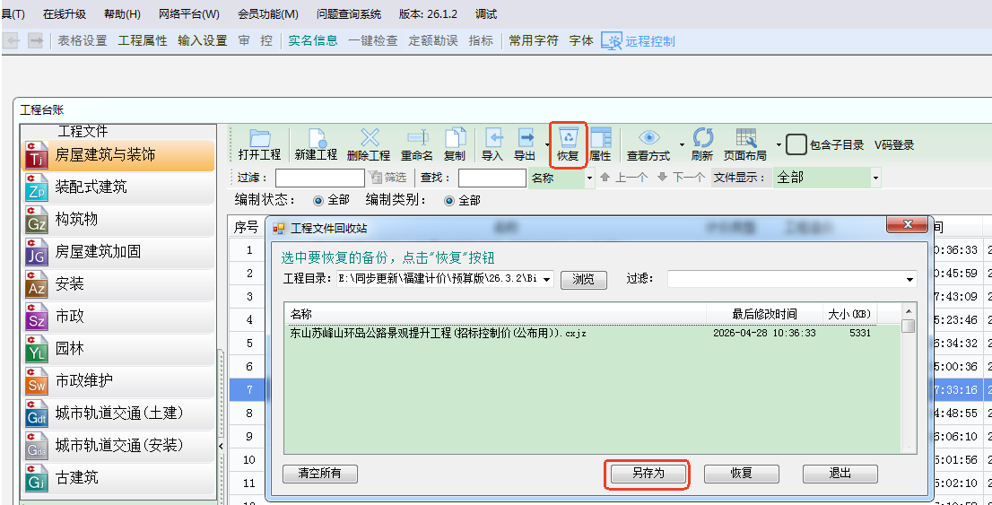992x505 pixels.
Task: Click the 恢复 recycle bin icon
Action: click(x=568, y=138)
